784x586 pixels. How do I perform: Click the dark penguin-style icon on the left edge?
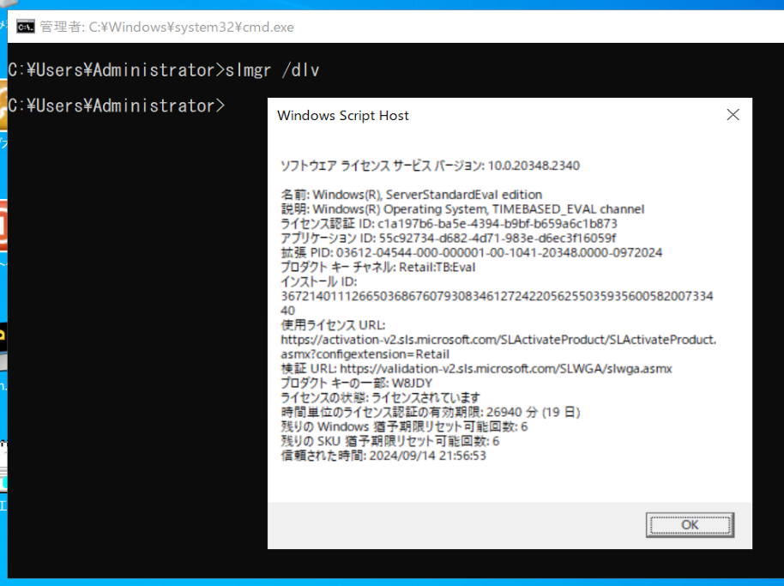pyautogui.click(x=4, y=333)
